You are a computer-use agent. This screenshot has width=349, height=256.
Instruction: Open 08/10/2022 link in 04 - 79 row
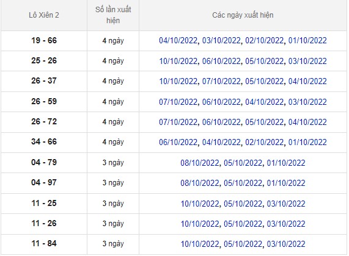200,163
